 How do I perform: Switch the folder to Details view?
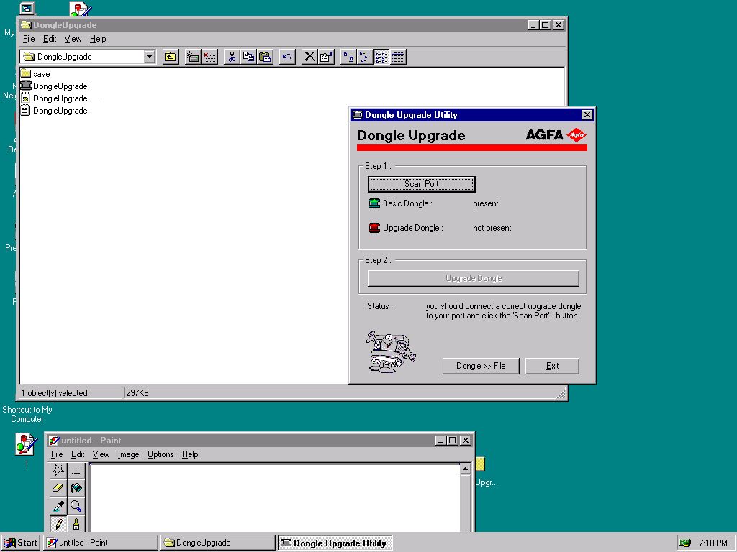click(398, 57)
